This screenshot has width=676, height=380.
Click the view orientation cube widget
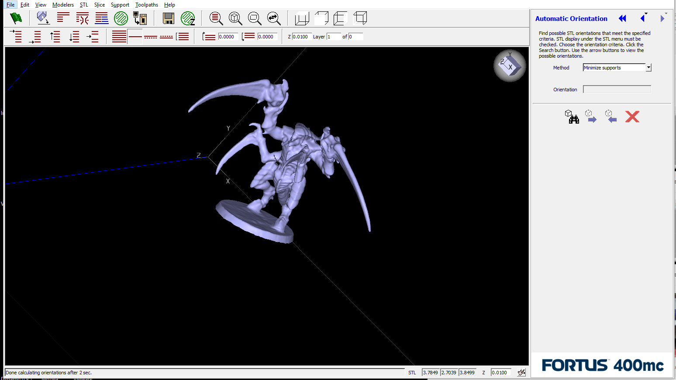510,66
